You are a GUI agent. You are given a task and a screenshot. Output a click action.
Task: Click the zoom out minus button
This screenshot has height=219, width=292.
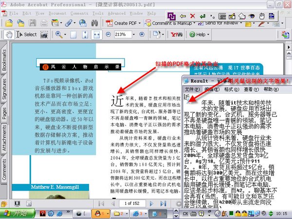click(x=108, y=35)
